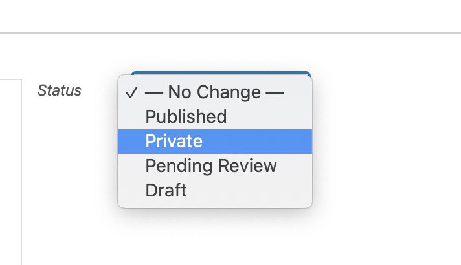This screenshot has height=265, width=461.
Task: Set the status to Draft
Action: point(166,191)
